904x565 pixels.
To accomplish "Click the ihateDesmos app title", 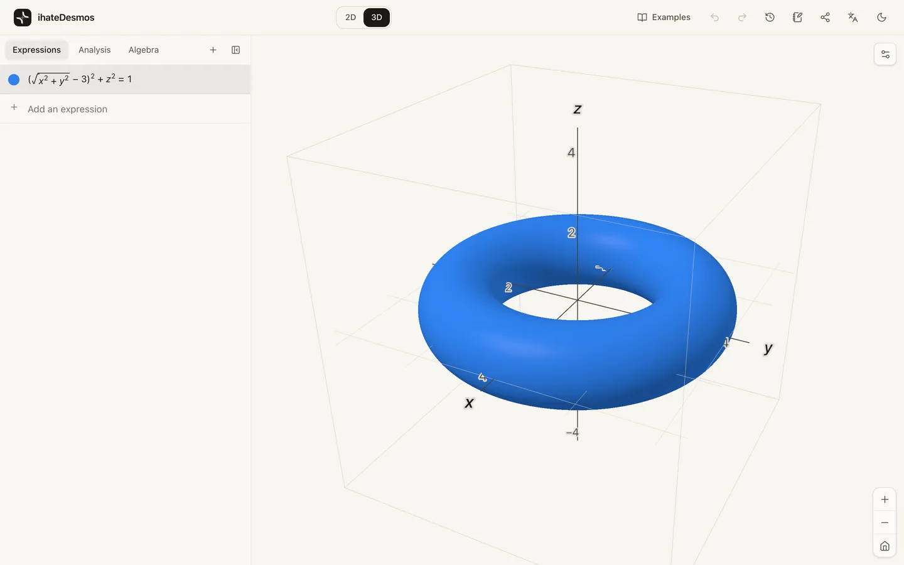I will pos(66,18).
